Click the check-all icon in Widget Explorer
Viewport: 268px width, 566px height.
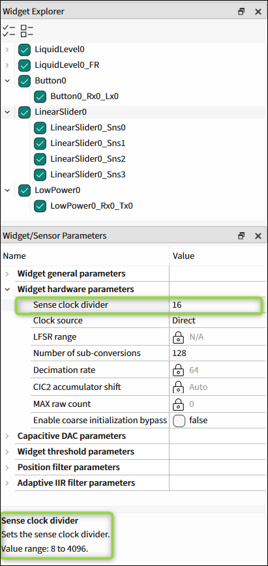(8, 31)
